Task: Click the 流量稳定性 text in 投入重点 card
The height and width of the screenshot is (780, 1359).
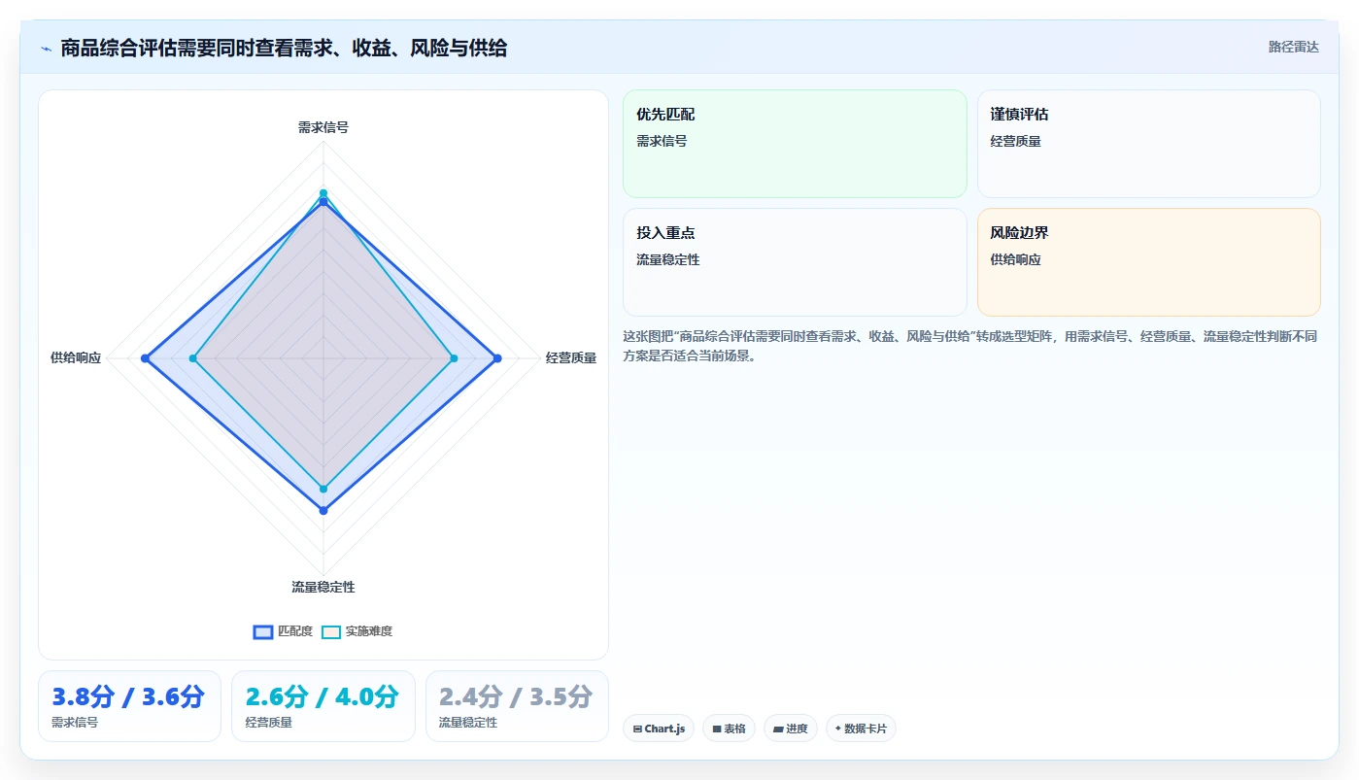Action: click(x=668, y=260)
